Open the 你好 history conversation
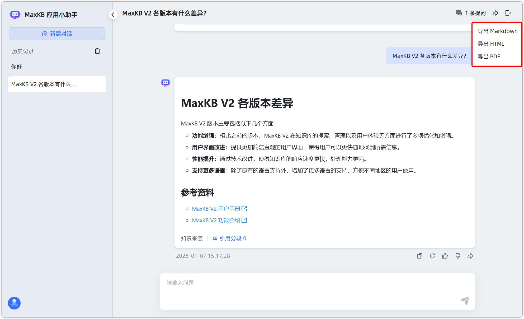Image resolution: width=524 pixels, height=319 pixels. pyautogui.click(x=17, y=67)
